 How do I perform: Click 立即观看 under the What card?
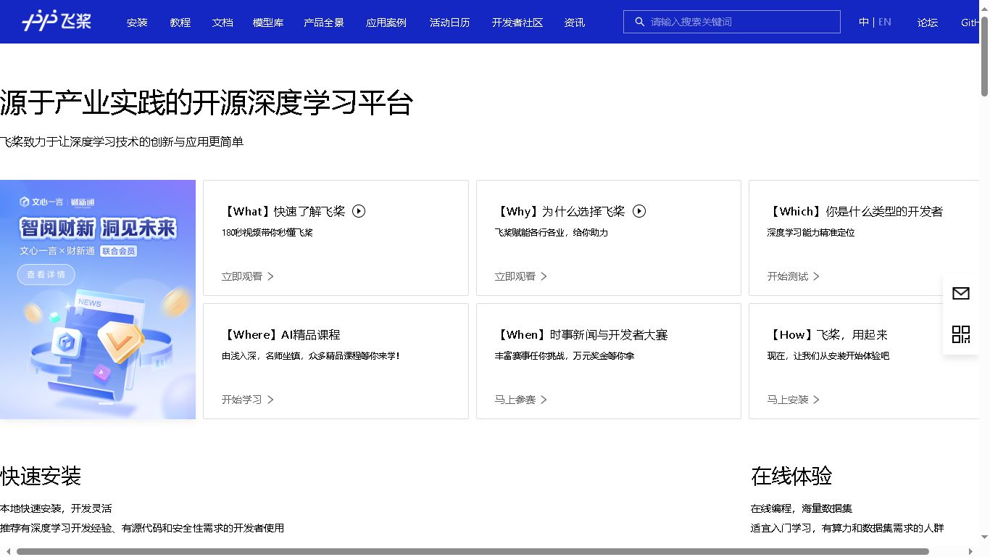coord(241,276)
